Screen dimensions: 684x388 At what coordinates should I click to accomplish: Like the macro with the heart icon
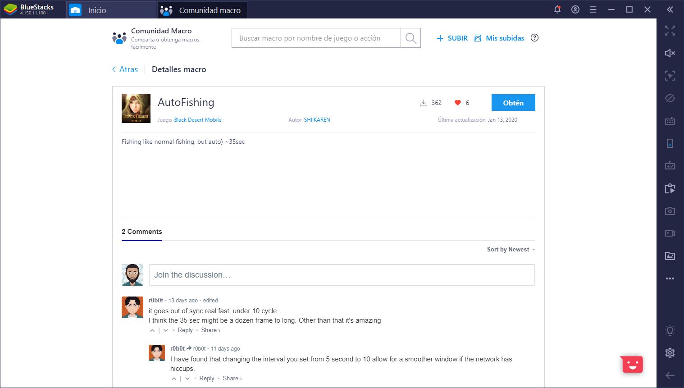(x=458, y=103)
